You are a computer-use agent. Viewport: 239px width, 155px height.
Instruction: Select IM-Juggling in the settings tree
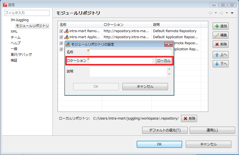coord(19,20)
